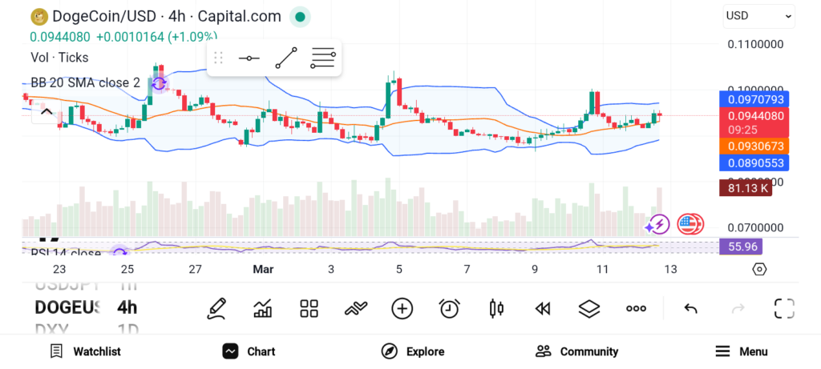This screenshot has width=821, height=369.
Task: Create an alert with the alarm clock icon
Action: pyautogui.click(x=449, y=308)
